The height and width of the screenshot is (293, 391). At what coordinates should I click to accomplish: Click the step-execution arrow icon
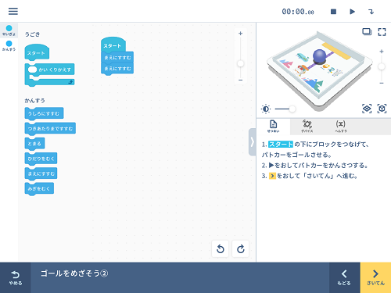click(x=371, y=12)
